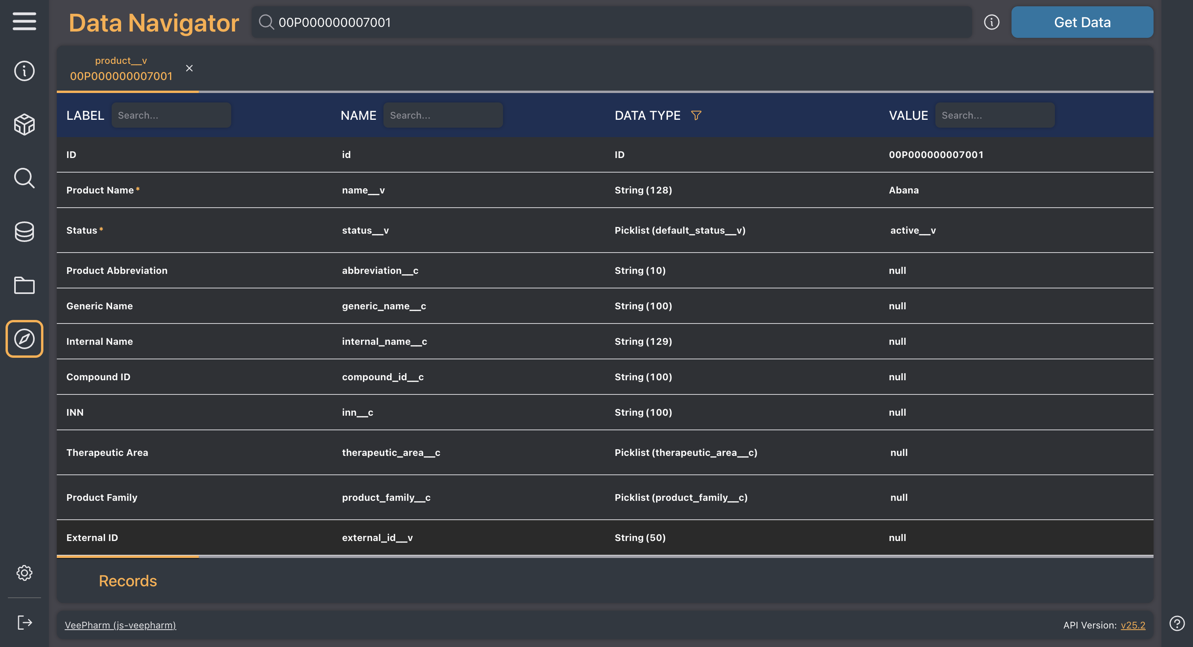
Task: Open the cube component icon in sidebar
Action: pyautogui.click(x=24, y=125)
